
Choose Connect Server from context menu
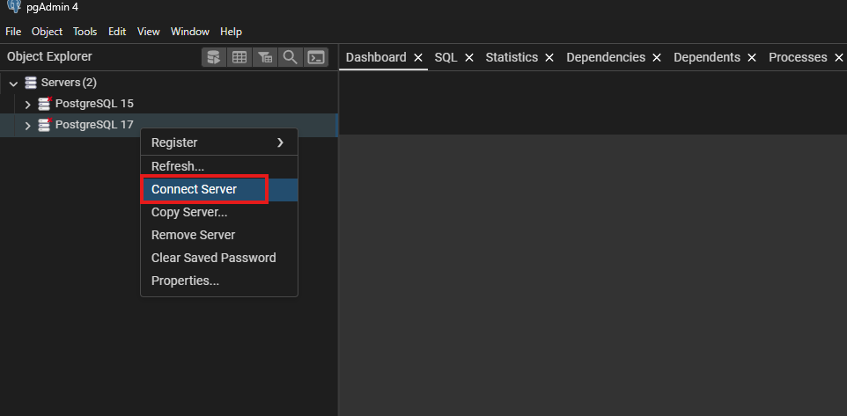pyautogui.click(x=194, y=189)
